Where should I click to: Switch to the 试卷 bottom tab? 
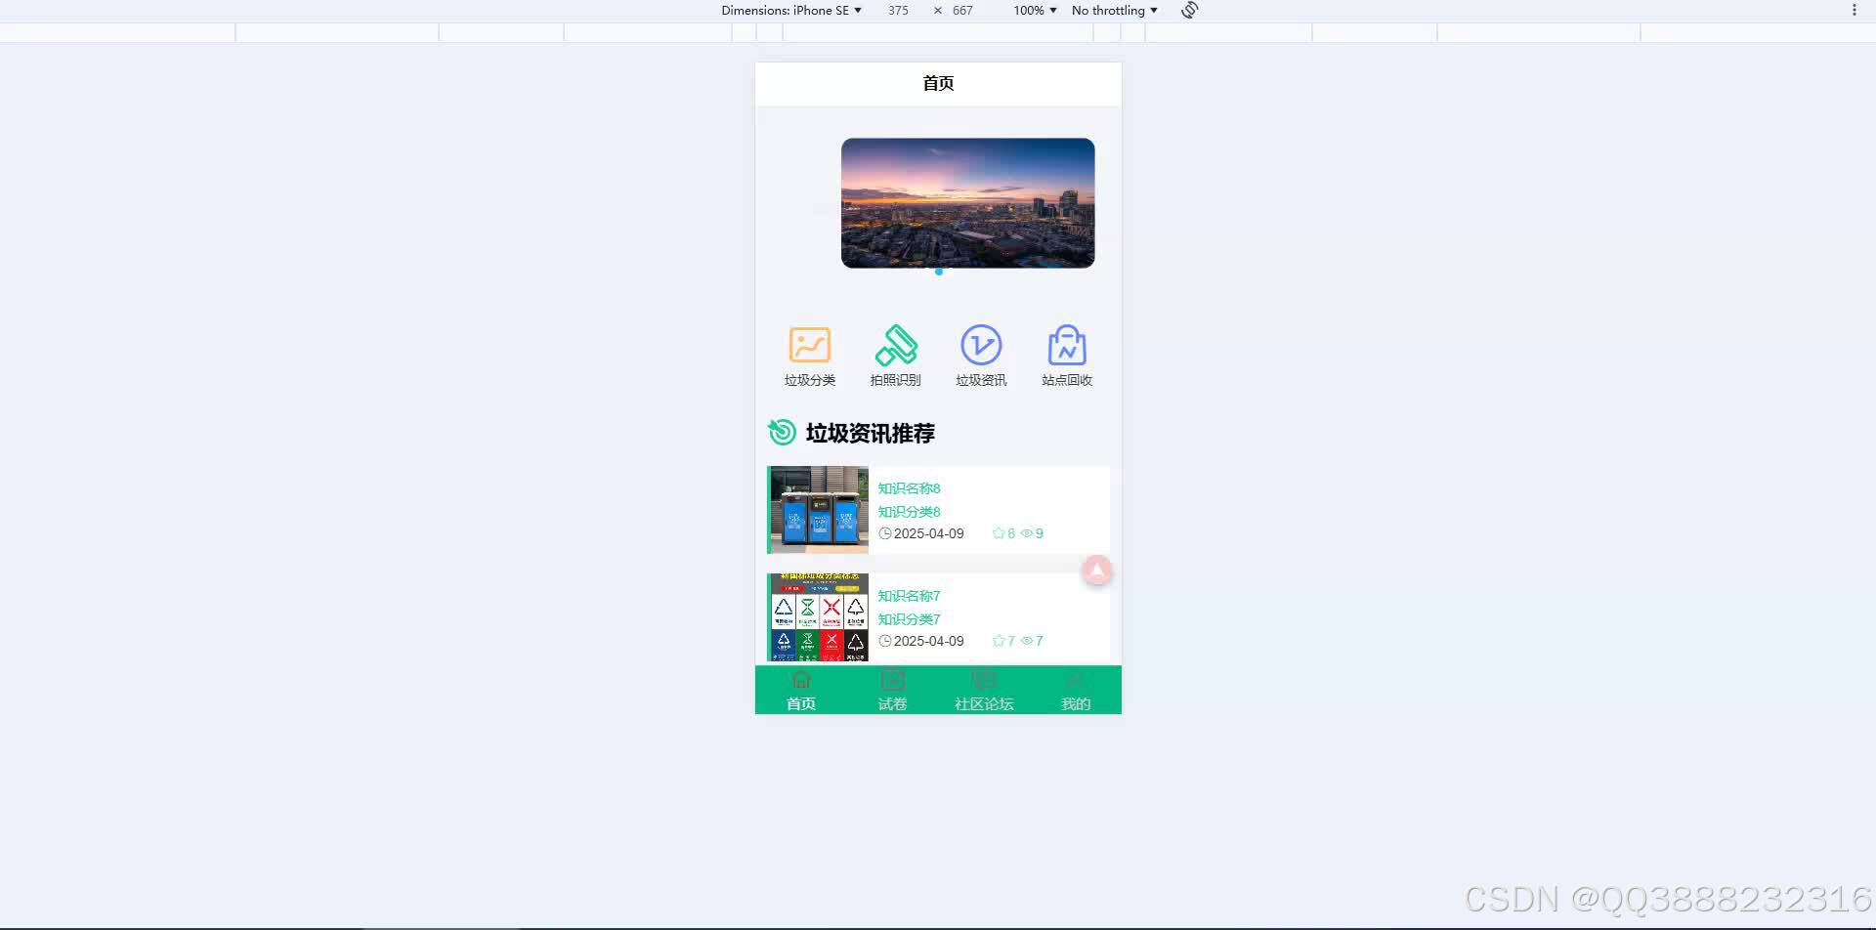892,690
